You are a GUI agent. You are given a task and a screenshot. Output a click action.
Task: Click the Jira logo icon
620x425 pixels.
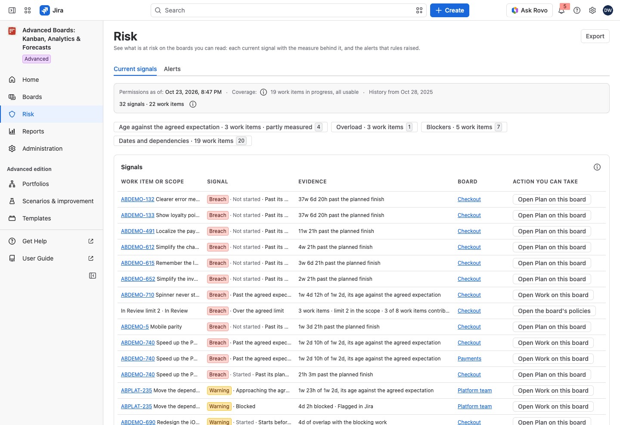45,10
